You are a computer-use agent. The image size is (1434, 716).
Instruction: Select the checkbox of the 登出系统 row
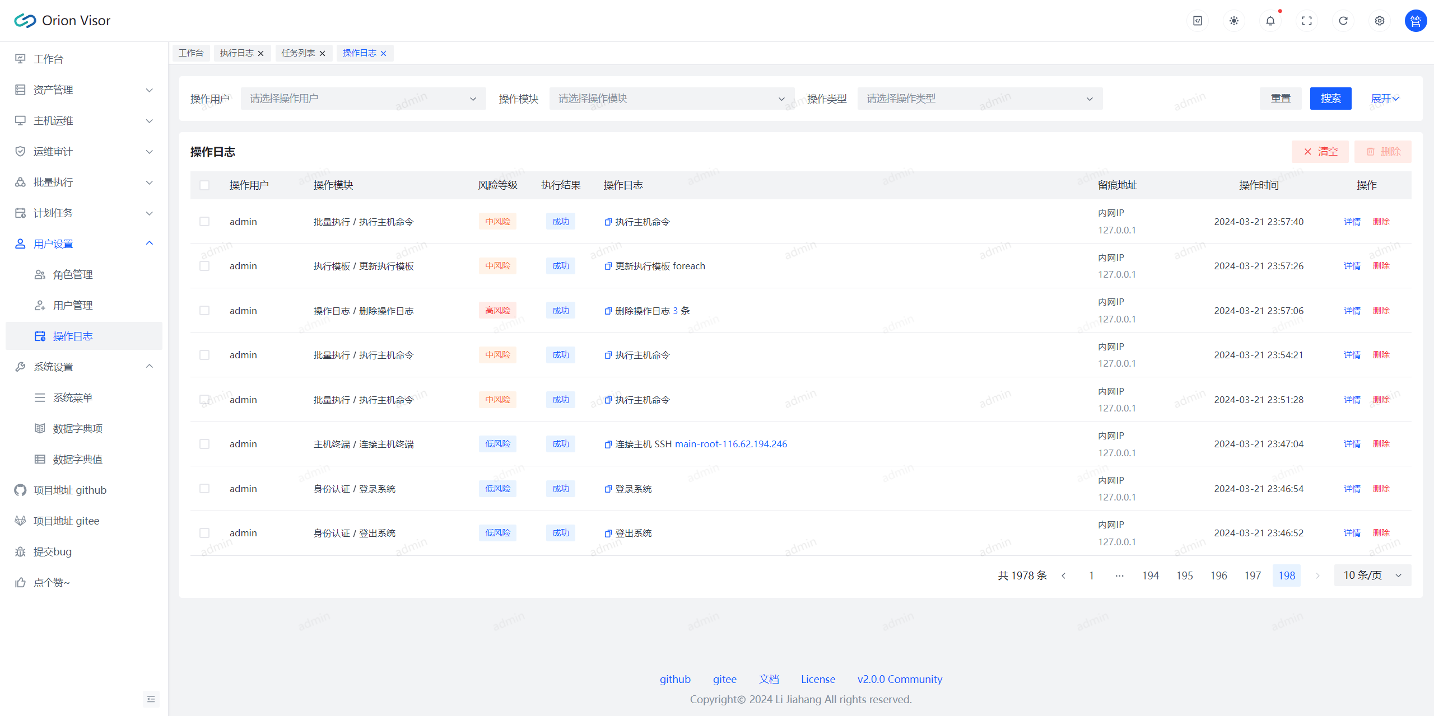click(204, 533)
